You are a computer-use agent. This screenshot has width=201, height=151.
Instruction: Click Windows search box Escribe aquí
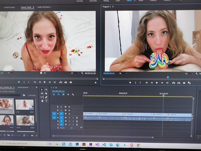(24, 143)
